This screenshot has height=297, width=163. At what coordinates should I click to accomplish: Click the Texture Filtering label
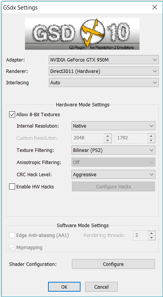(35, 150)
